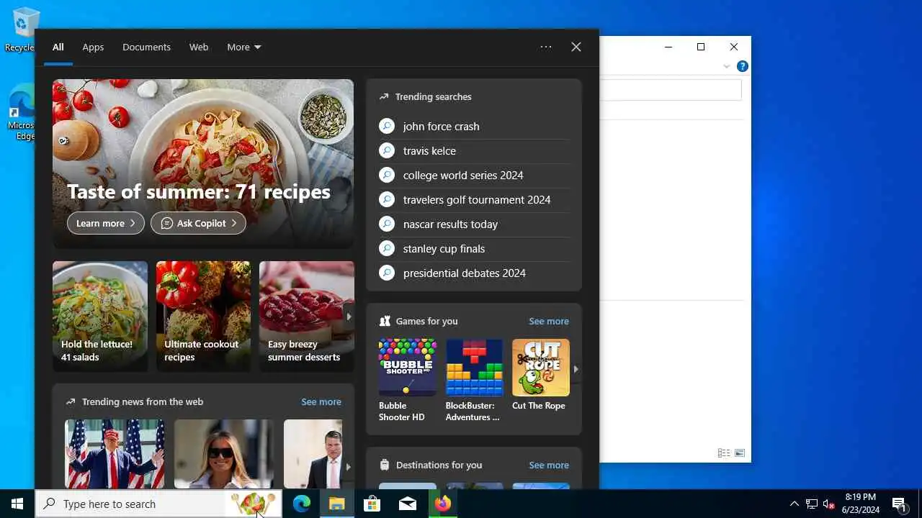Open Help icon in Explorer window
The height and width of the screenshot is (518, 922).
(x=743, y=66)
